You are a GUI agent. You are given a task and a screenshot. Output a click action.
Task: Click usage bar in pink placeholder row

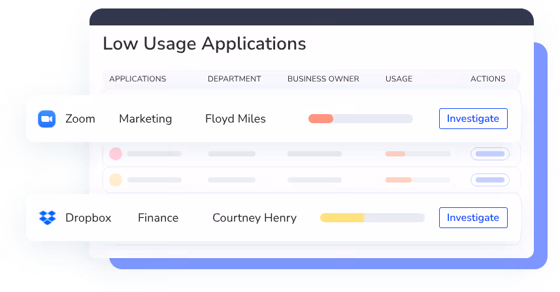pyautogui.click(x=418, y=154)
